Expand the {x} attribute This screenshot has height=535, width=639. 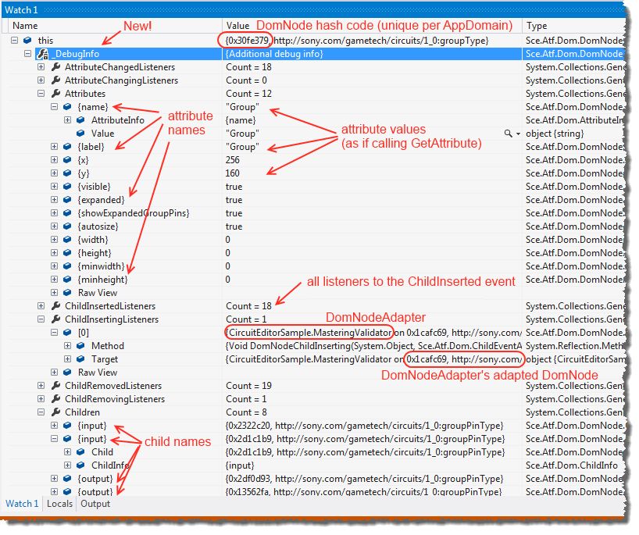[x=54, y=160]
